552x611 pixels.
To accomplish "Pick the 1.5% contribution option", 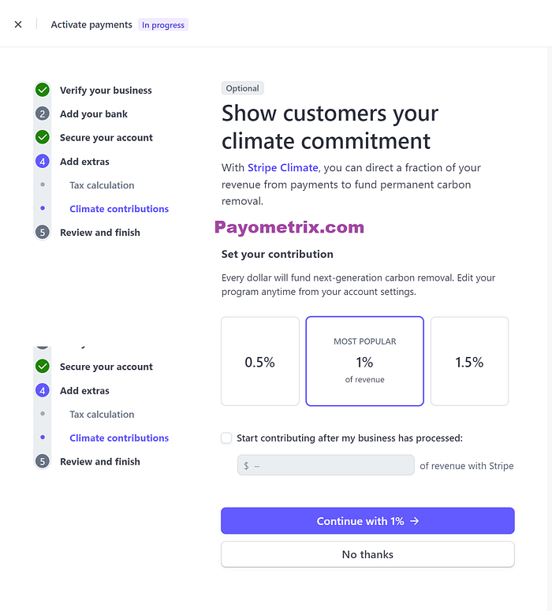I will click(469, 362).
